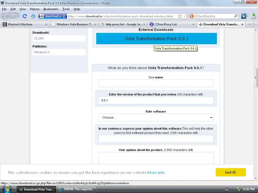
Task: Click the Download Vista Tran... taskbar button
Action: click(x=36, y=189)
